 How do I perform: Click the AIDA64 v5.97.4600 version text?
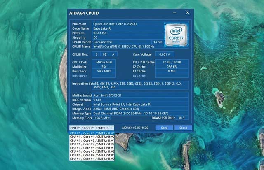(135, 128)
